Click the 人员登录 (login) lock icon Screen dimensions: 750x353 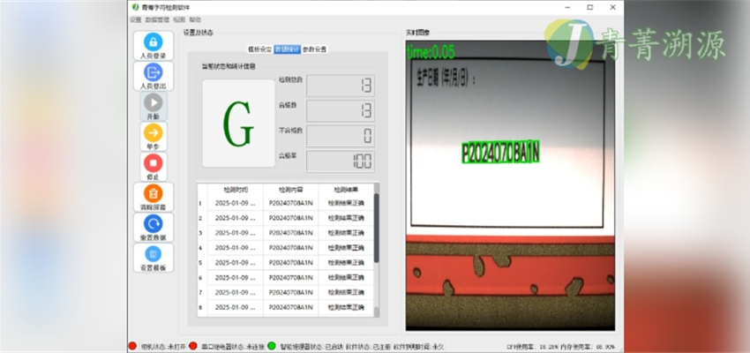point(153,42)
